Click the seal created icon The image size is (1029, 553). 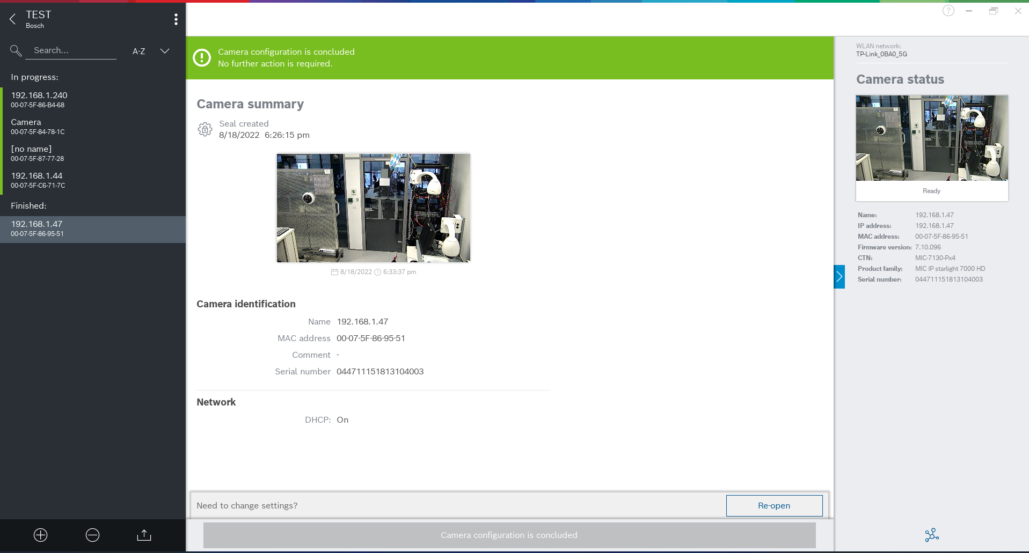(205, 129)
